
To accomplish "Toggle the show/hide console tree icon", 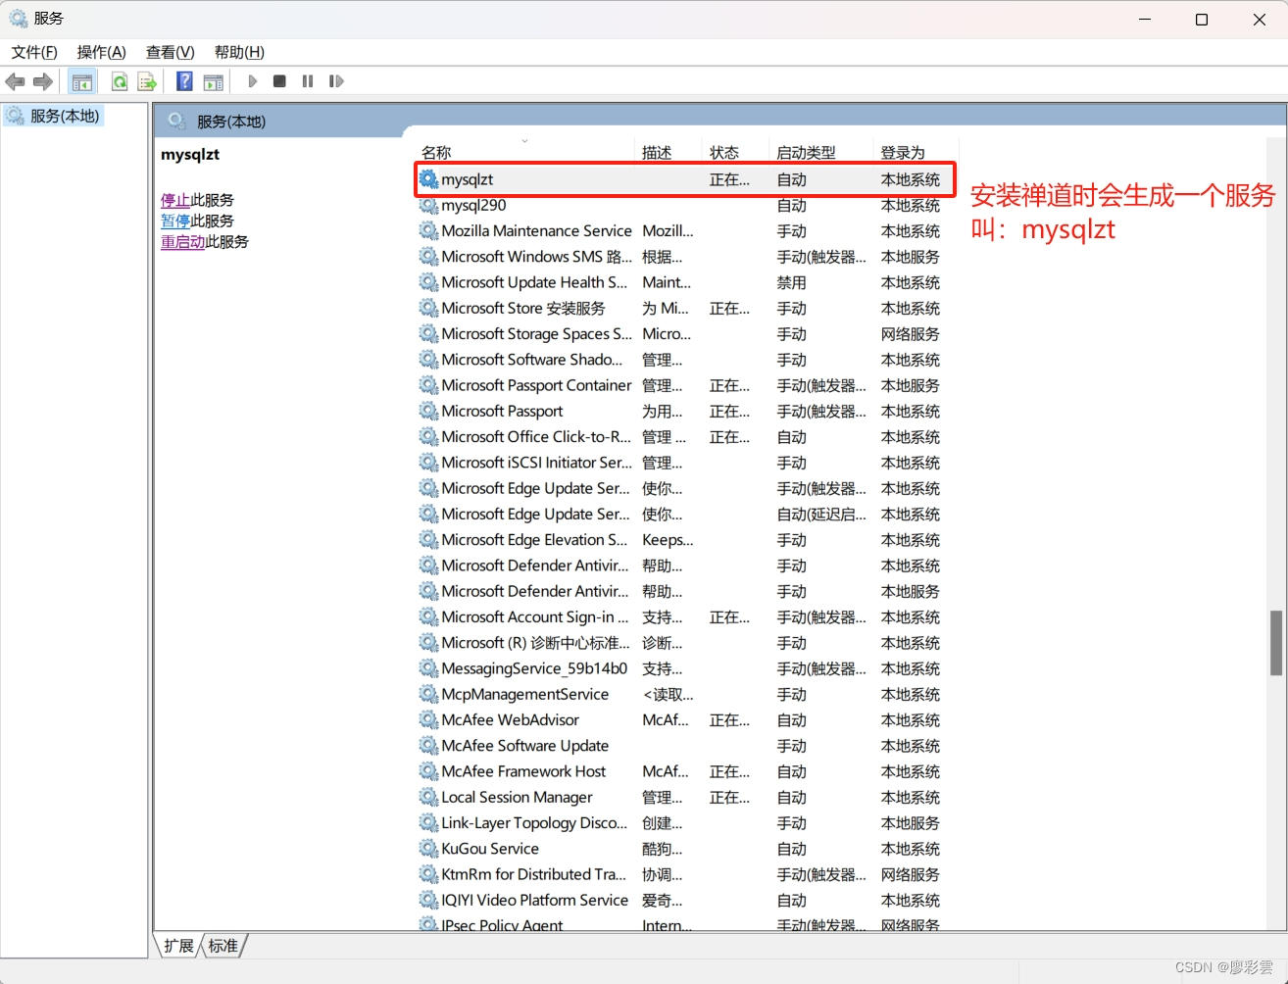I will click(x=82, y=81).
